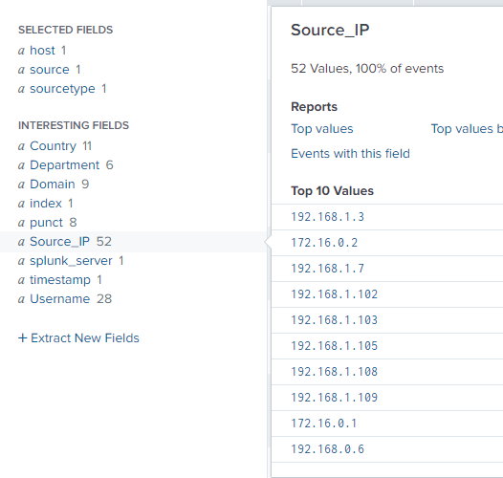Viewport: 503px width, 478px height.
Task: Open the Username field summary
Action: click(59, 299)
